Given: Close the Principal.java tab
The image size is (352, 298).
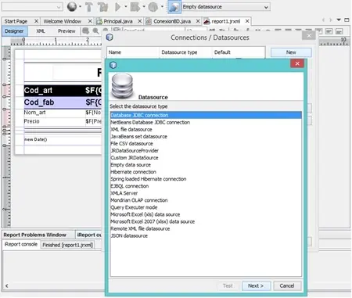Looking at the screenshot, I should pos(140,21).
